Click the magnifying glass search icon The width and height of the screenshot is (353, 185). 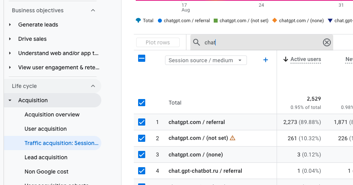pyautogui.click(x=197, y=42)
